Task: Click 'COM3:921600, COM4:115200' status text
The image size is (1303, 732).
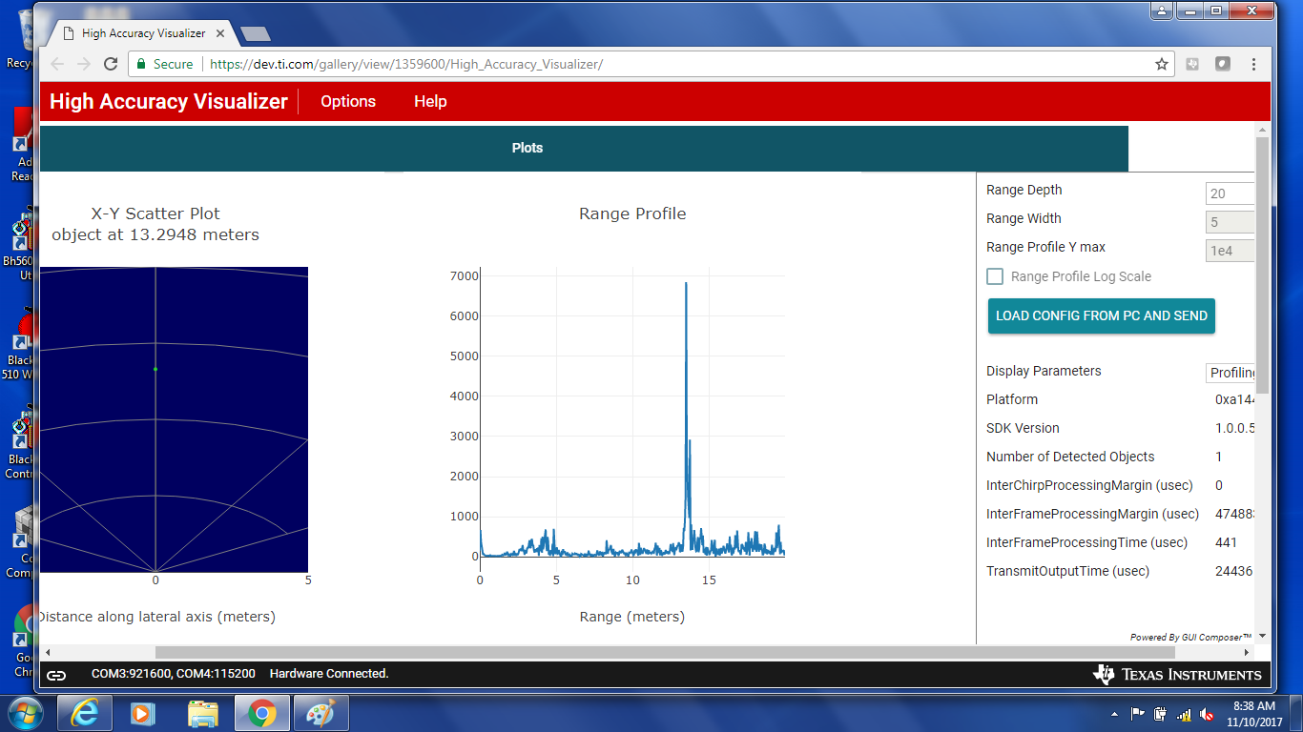Action: 174,674
